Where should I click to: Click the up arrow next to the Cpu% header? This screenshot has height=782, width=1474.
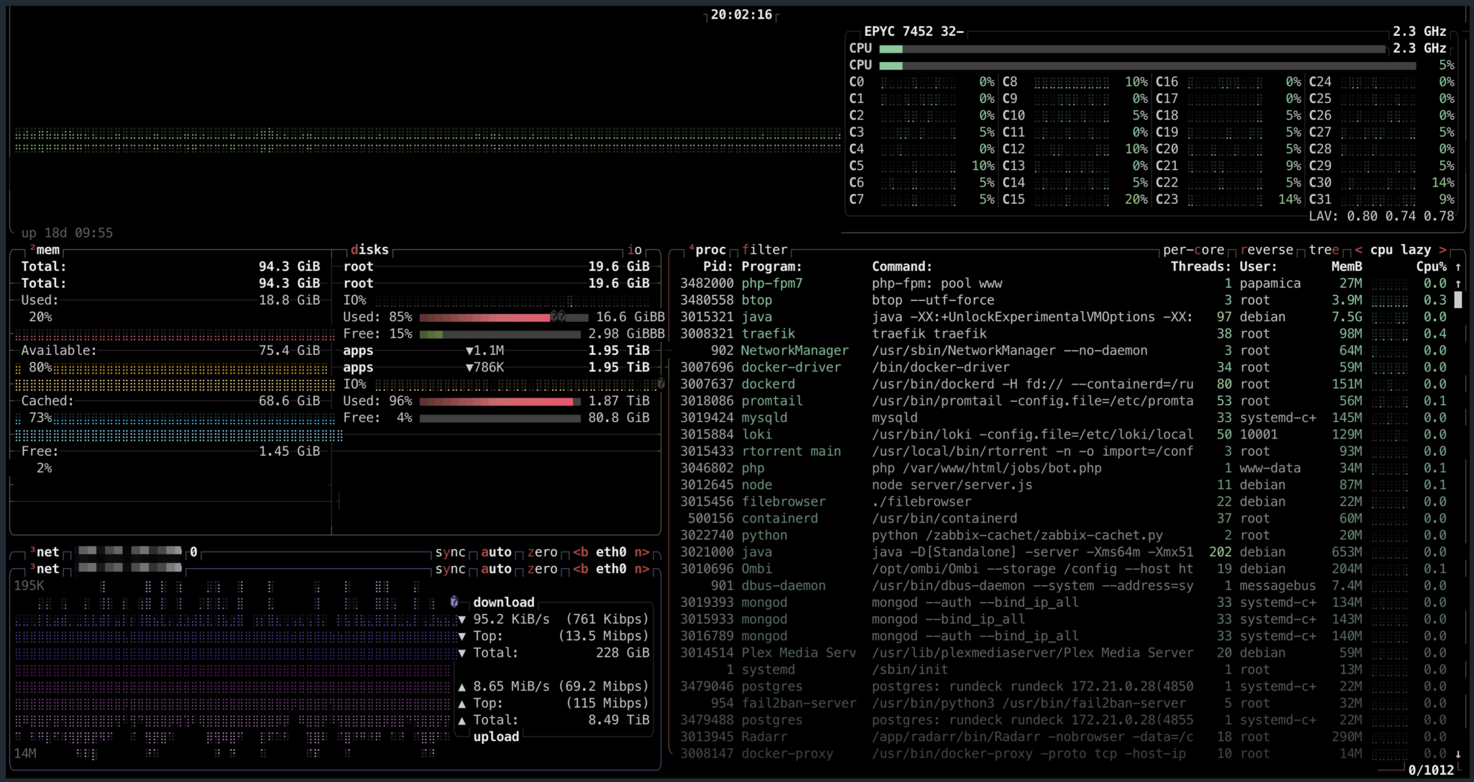point(1457,266)
